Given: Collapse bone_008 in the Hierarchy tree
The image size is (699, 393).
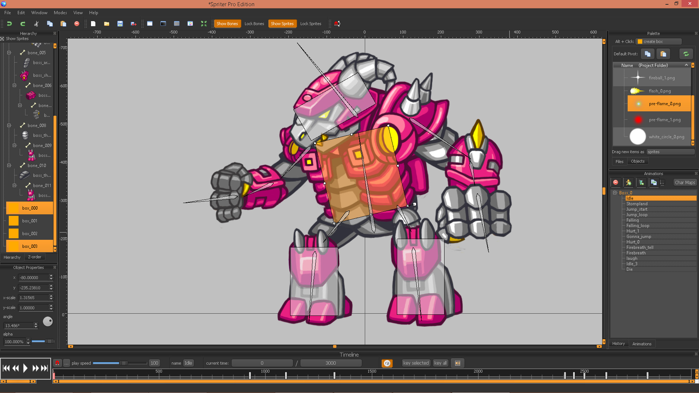Looking at the screenshot, I should tap(9, 125).
